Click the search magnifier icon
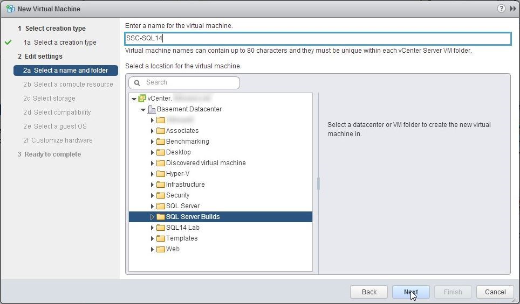Image resolution: width=520 pixels, height=304 pixels. pos(137,82)
